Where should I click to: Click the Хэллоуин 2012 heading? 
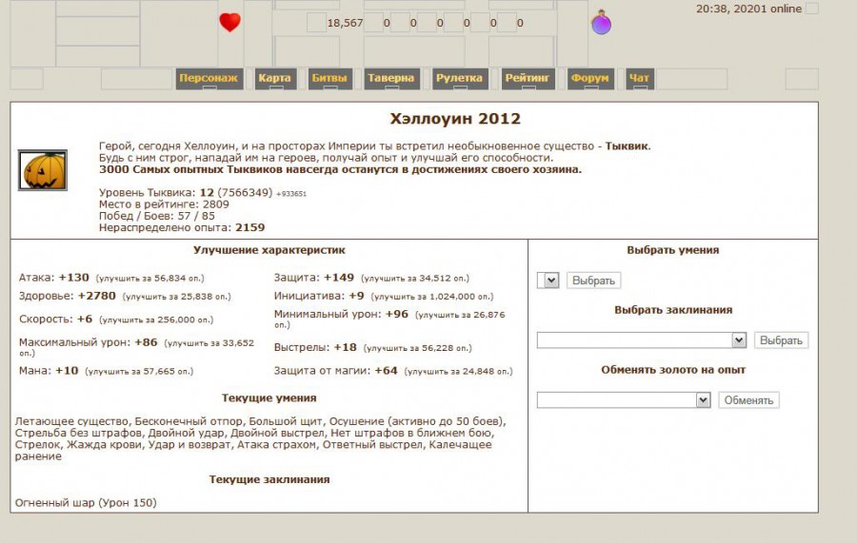455,119
